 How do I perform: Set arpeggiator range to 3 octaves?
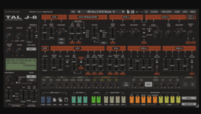pos(172,99)
